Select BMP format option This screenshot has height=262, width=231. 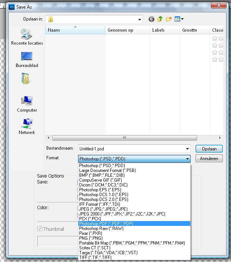(134, 175)
